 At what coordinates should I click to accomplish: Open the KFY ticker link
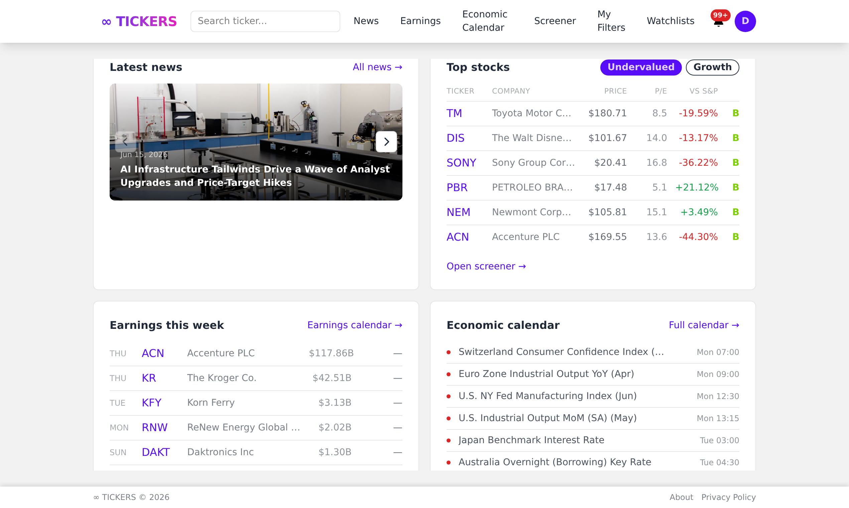[x=151, y=403]
